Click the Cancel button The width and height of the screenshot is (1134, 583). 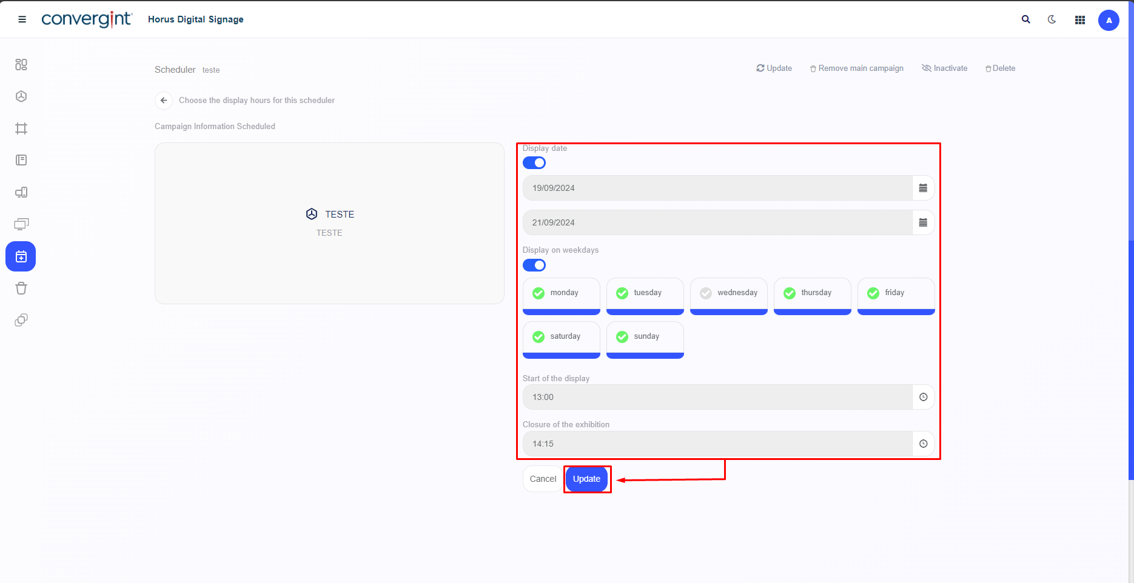coord(543,479)
